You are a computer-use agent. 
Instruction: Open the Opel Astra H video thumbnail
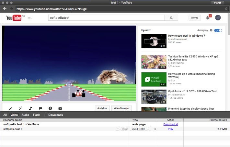pyautogui.click(x=154, y=97)
